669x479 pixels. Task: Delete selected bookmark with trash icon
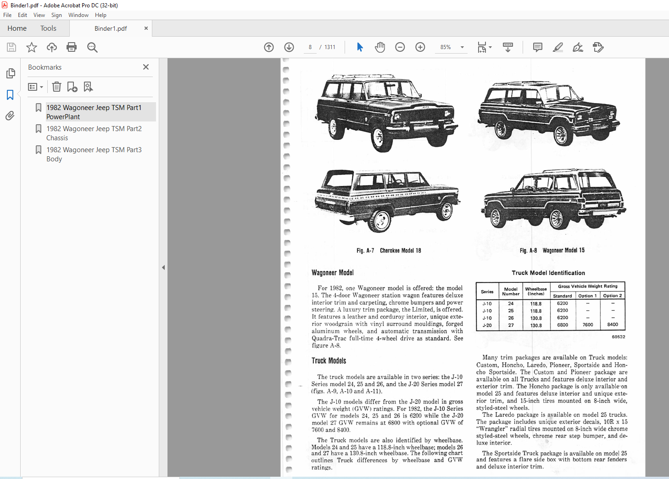[x=56, y=87]
